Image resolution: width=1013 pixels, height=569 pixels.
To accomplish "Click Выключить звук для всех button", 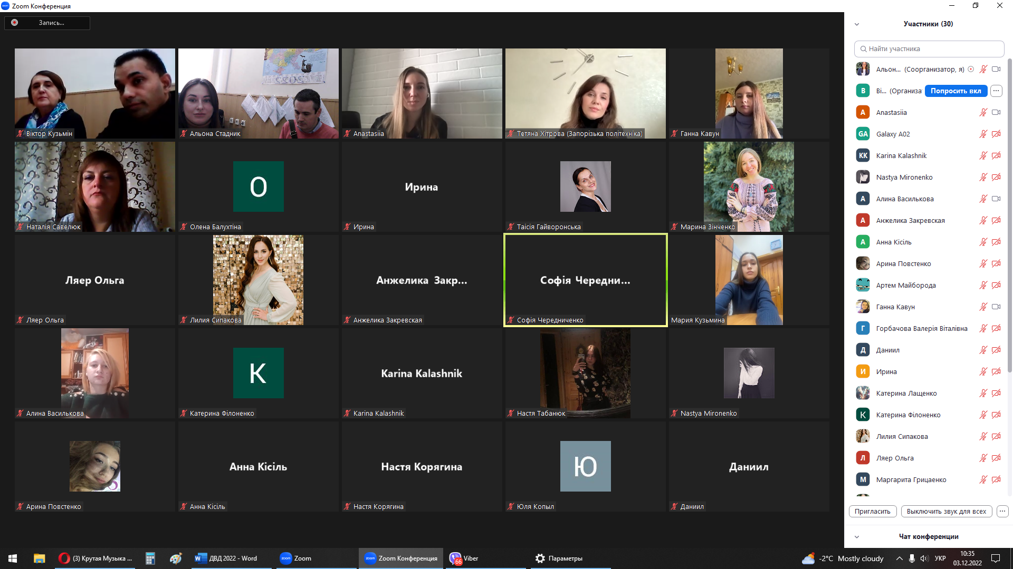I will tap(946, 511).
